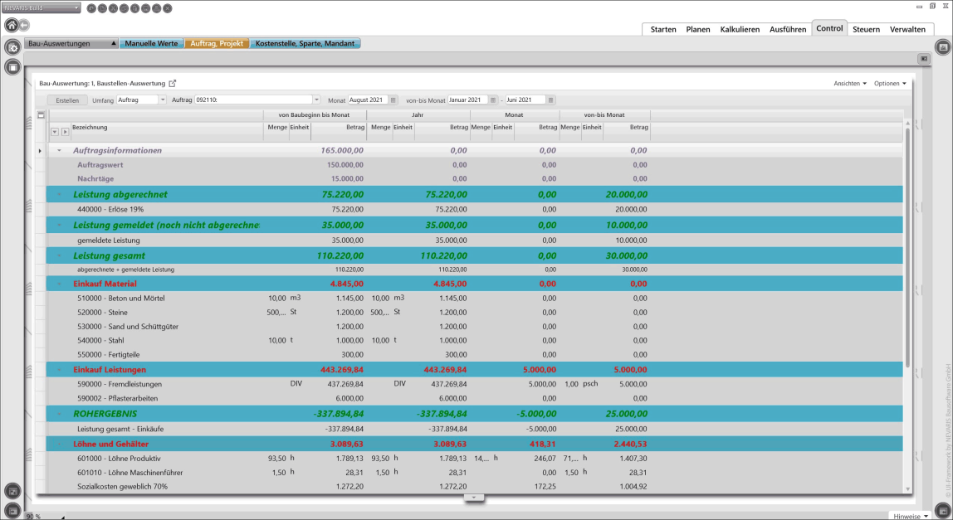This screenshot has height=520, width=953.
Task: Open the NEVARIS Build application dropdown
Action: click(x=42, y=8)
